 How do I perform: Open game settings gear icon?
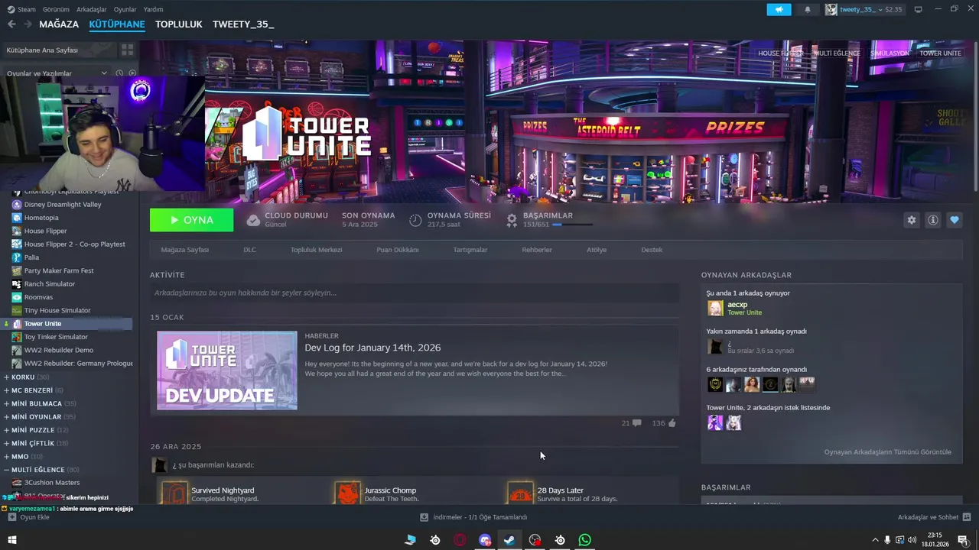(x=911, y=220)
